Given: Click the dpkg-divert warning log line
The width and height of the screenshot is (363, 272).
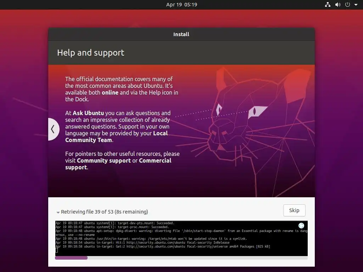Looking at the screenshot, I should [x=181, y=233].
